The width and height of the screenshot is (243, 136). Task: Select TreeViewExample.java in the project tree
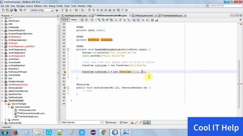point(28,117)
